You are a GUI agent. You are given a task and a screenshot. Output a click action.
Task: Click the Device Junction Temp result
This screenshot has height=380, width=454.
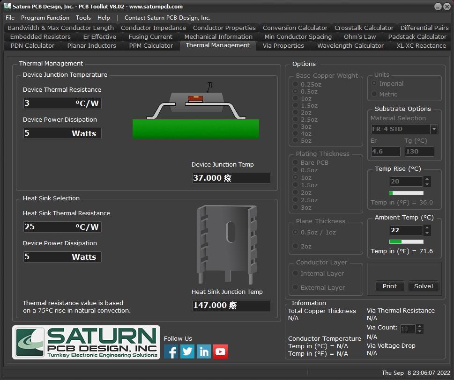[x=231, y=178]
